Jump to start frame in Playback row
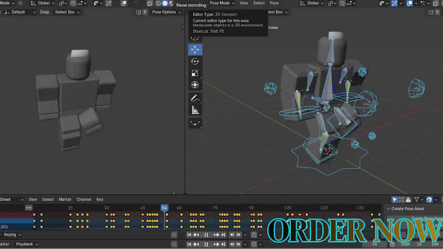This screenshot has width=443, height=249. (189, 244)
